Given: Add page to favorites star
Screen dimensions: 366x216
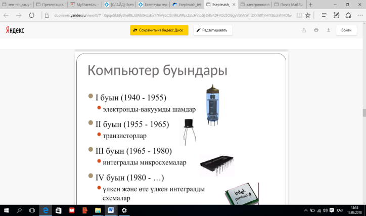Looking at the screenshot, I should click(x=308, y=15).
